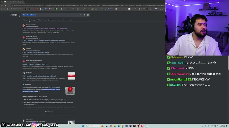This screenshot has width=229, height=128.
Task: Open the Twitch bookmark
Action: pyautogui.click(x=52, y=9)
